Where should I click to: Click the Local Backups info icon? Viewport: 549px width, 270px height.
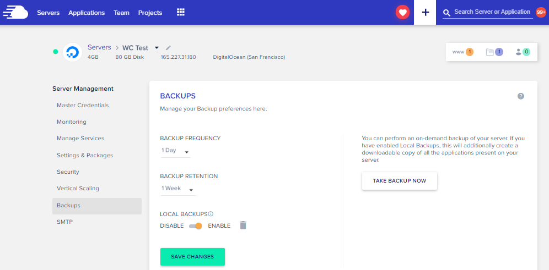[x=211, y=214]
